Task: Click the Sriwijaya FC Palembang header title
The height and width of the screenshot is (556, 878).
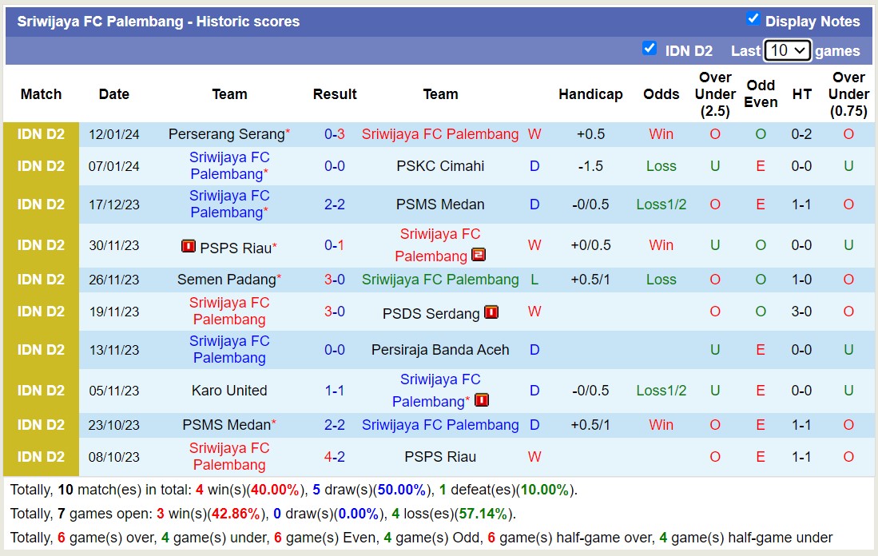Action: (x=157, y=22)
